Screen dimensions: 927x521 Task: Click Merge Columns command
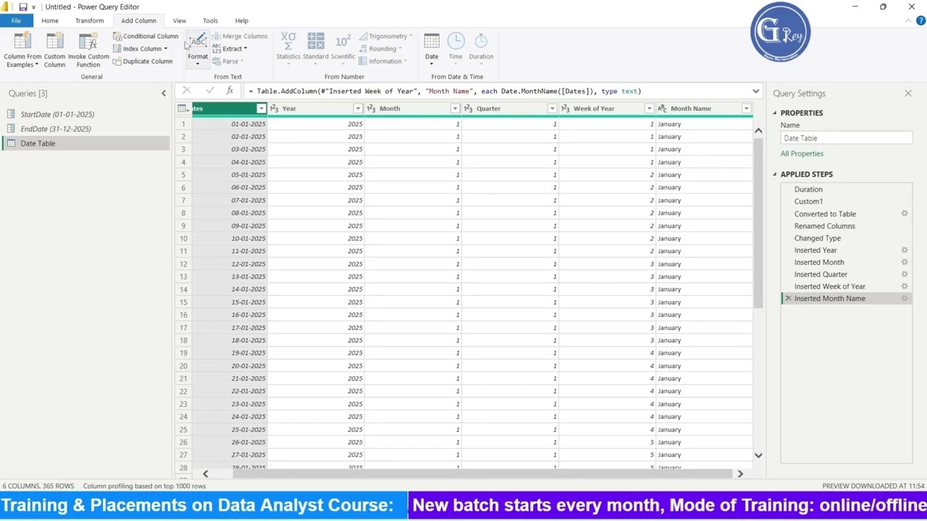tap(240, 36)
